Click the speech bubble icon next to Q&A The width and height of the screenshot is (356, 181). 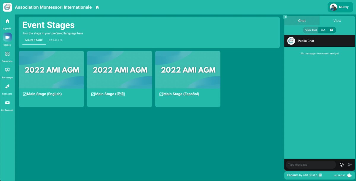click(331, 30)
